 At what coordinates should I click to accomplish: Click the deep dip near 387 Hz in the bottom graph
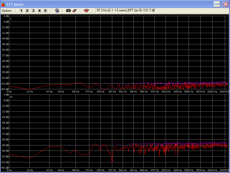[x=112, y=161]
